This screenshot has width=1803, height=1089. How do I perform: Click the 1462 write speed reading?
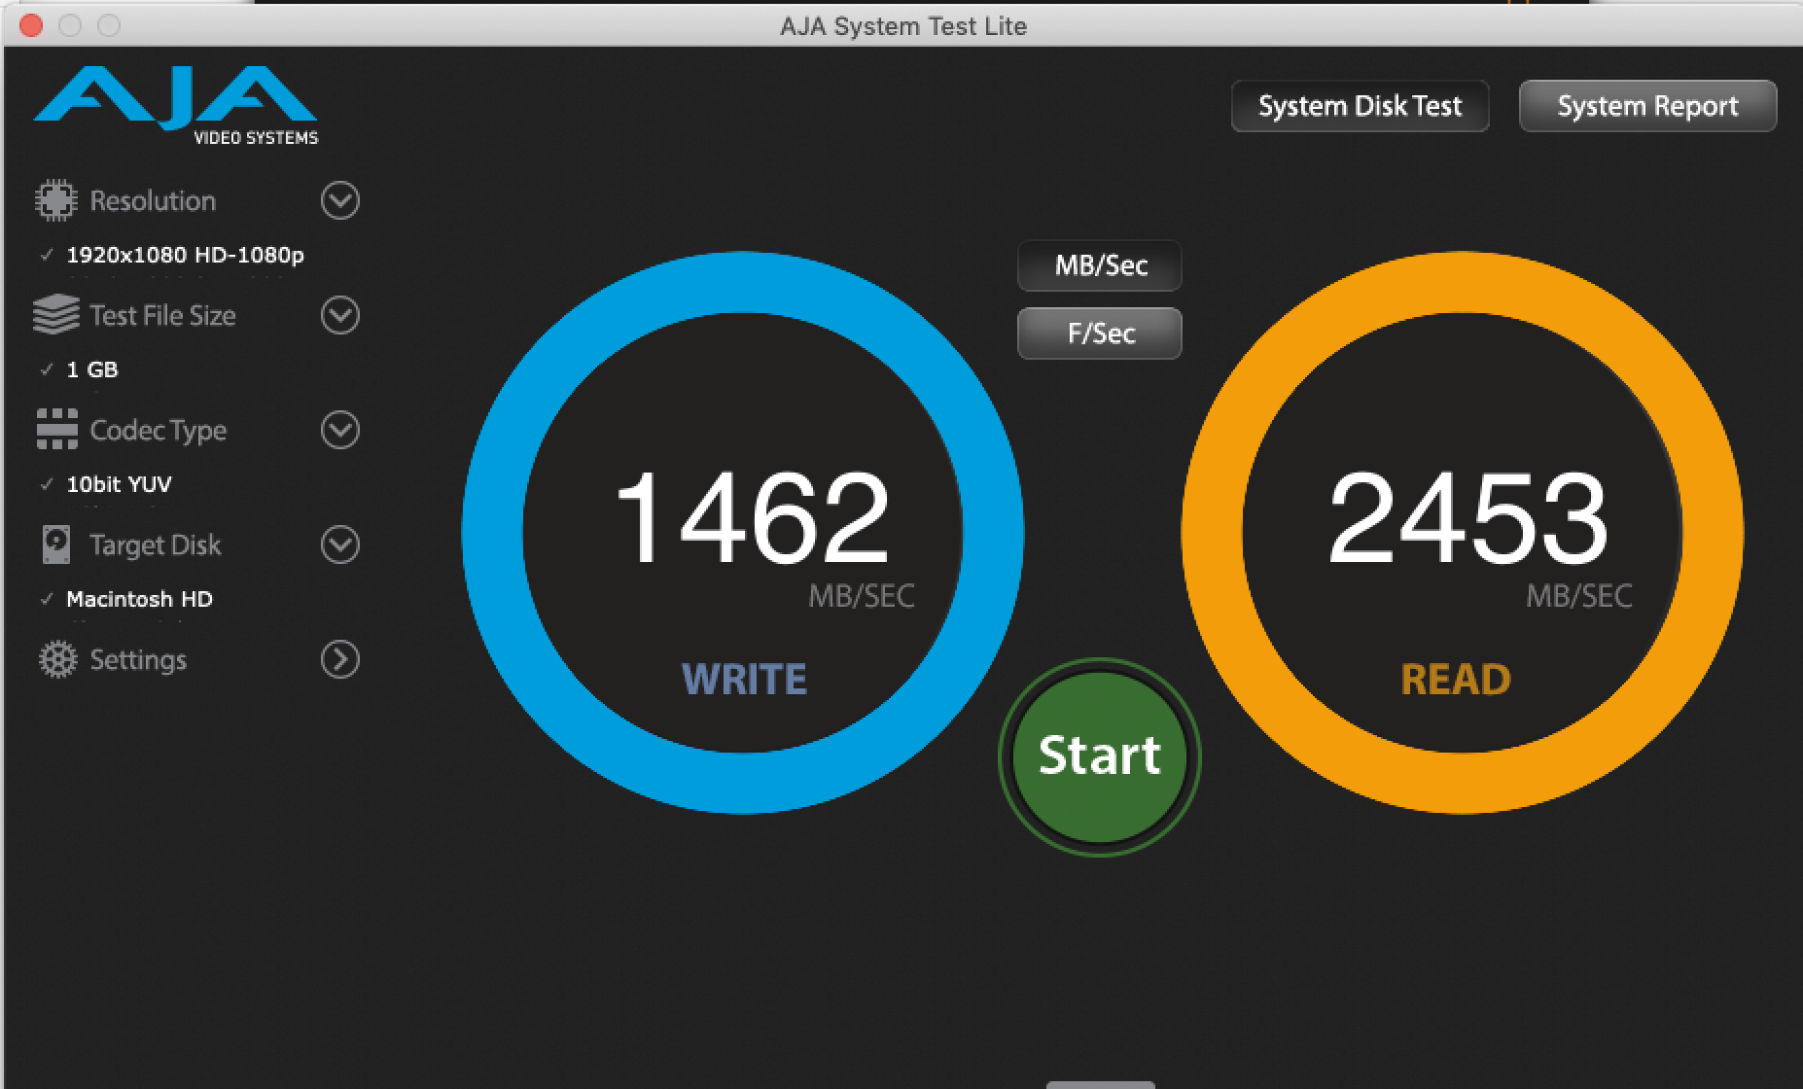click(753, 517)
